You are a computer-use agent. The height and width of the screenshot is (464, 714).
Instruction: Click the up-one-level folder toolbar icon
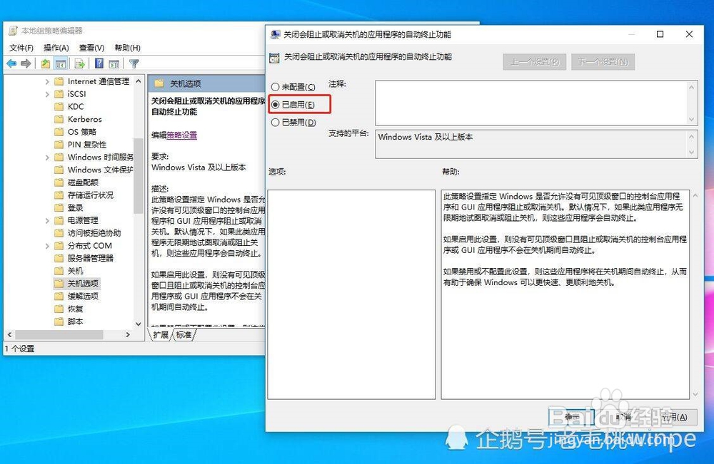[45, 63]
